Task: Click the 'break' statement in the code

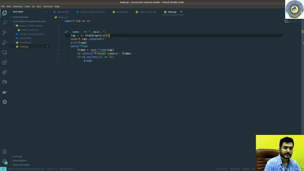Action: tap(88, 61)
